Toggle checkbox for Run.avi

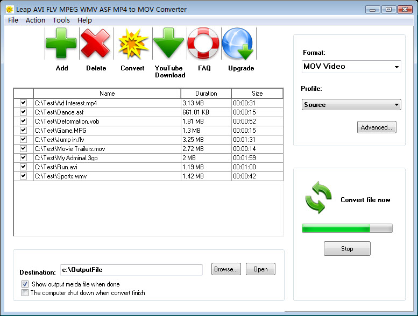(x=24, y=167)
